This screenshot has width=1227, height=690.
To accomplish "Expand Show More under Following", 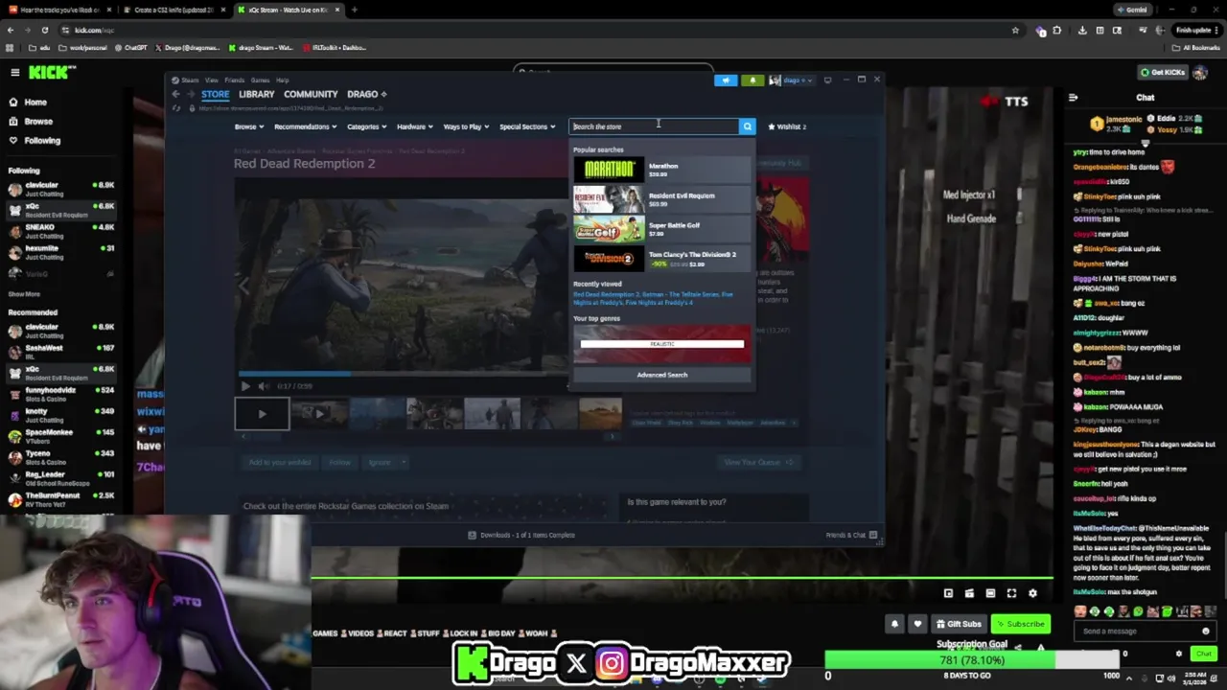I will point(24,294).
